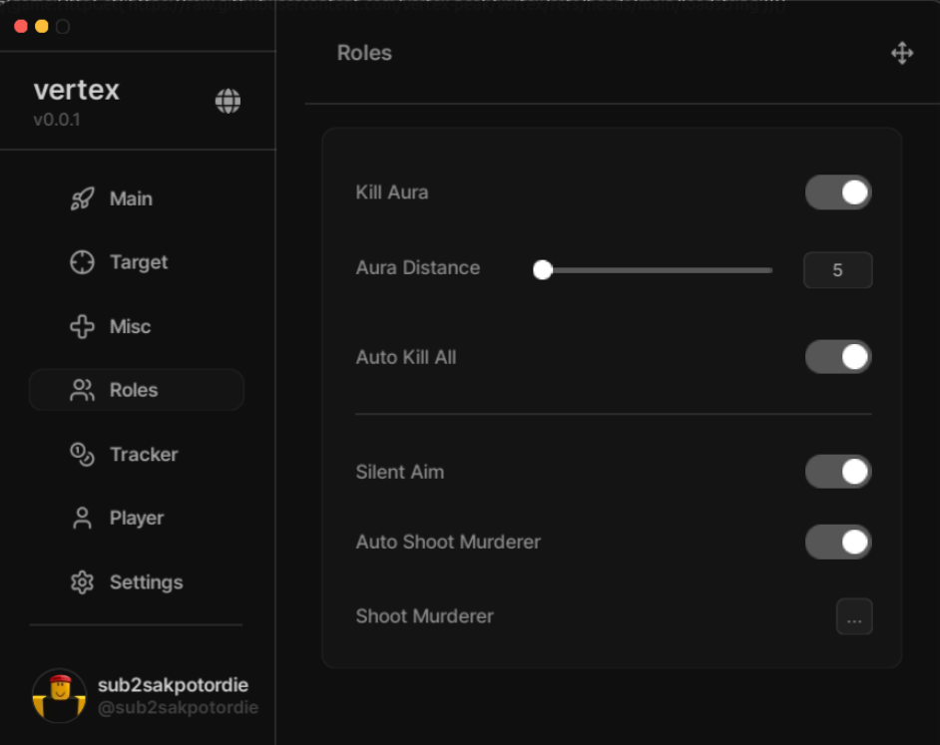The width and height of the screenshot is (940, 745).
Task: Click the person icon for Player
Action: 82,518
